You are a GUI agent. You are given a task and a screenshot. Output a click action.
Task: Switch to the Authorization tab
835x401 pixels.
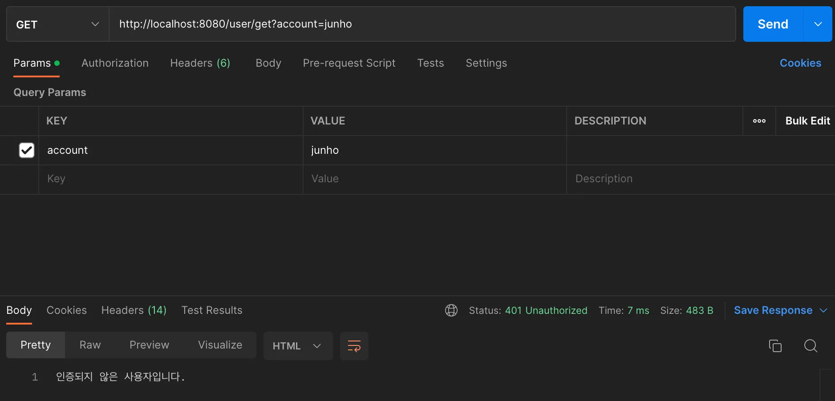coord(115,63)
